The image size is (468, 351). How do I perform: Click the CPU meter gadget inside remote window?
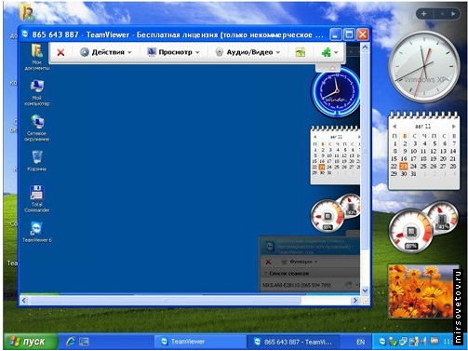click(327, 216)
